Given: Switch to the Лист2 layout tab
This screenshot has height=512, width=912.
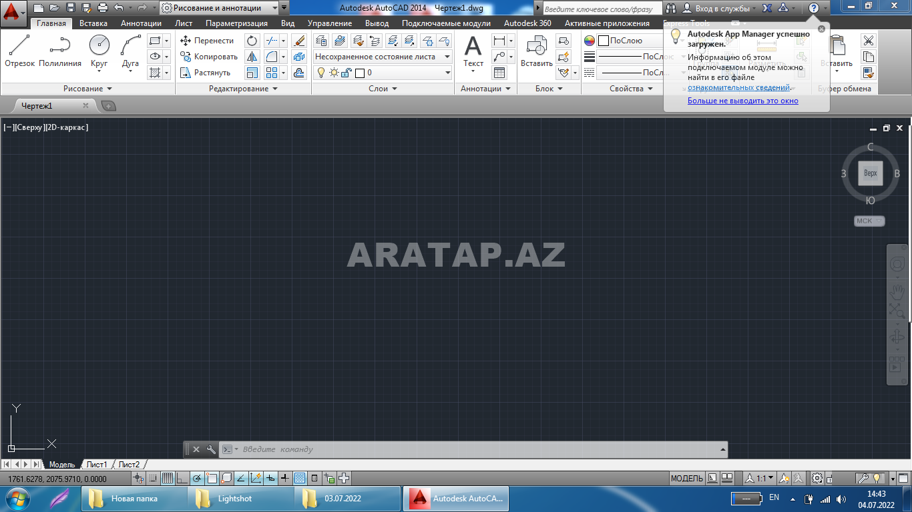Looking at the screenshot, I should click(x=129, y=465).
